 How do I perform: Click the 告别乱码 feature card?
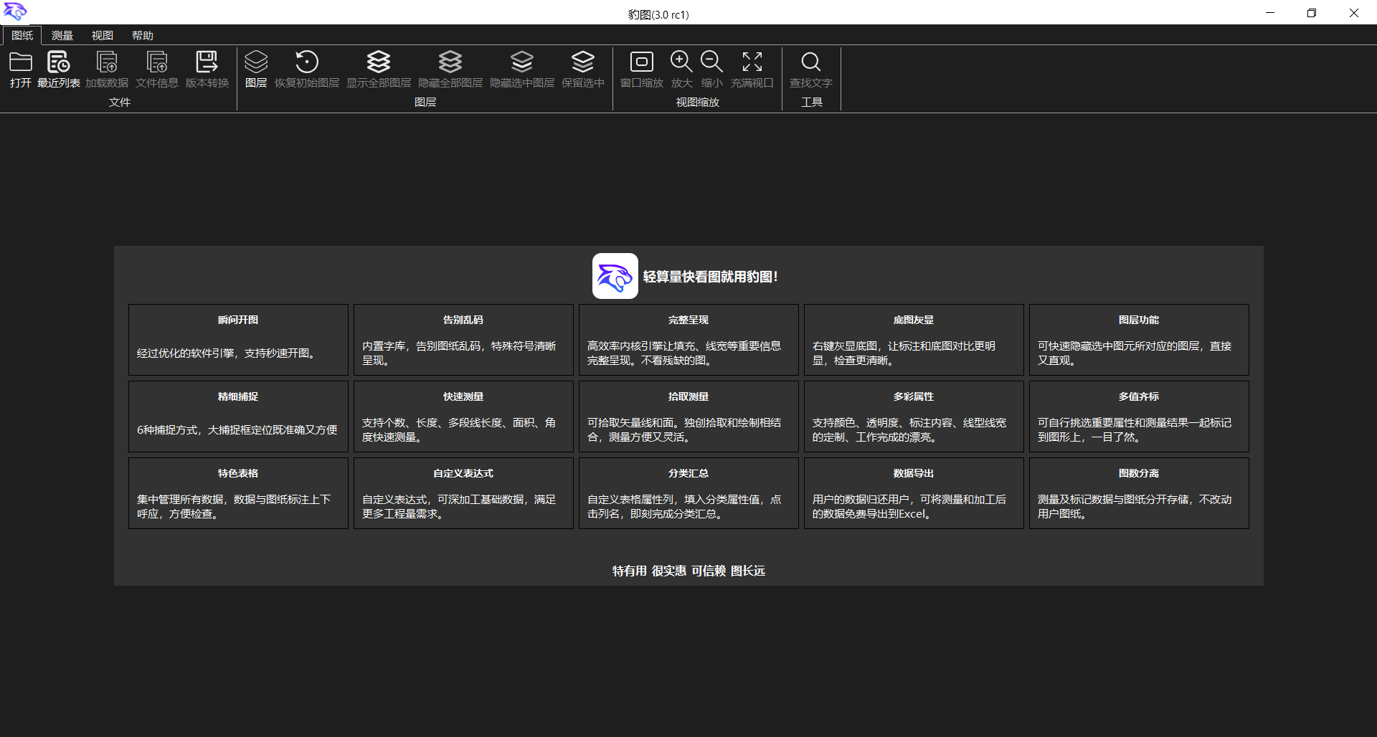click(463, 340)
